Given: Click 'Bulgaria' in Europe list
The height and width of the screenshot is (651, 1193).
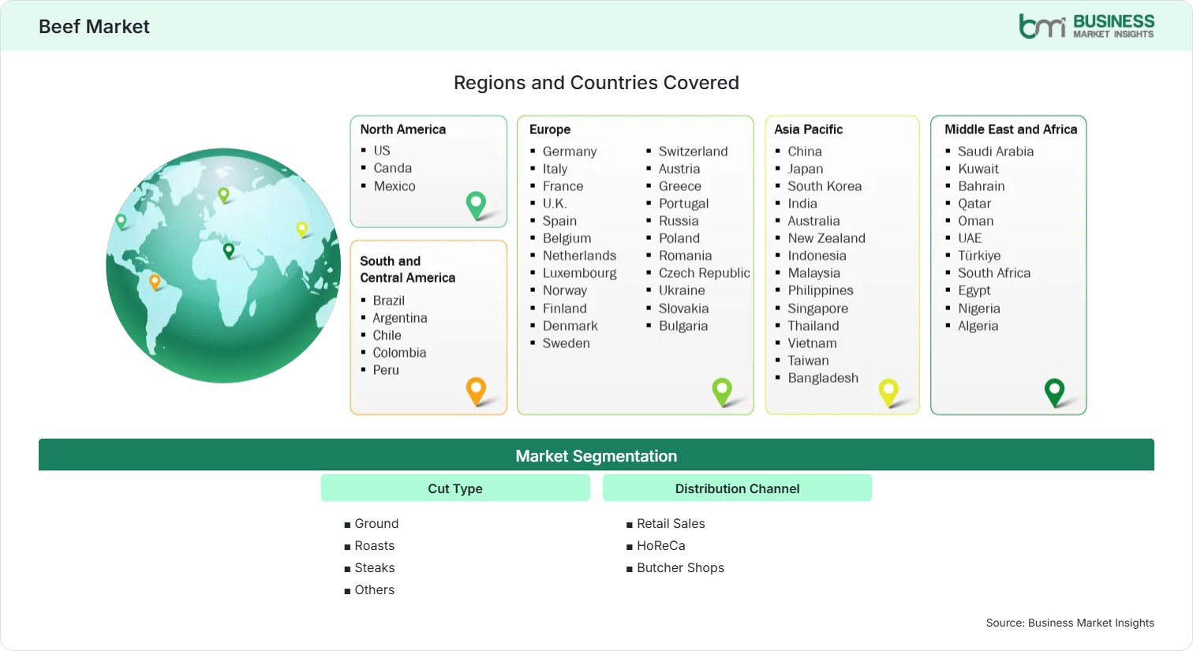Looking at the screenshot, I should (x=683, y=326).
